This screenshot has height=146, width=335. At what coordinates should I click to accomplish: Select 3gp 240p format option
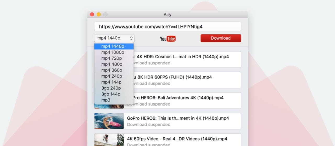click(x=114, y=88)
